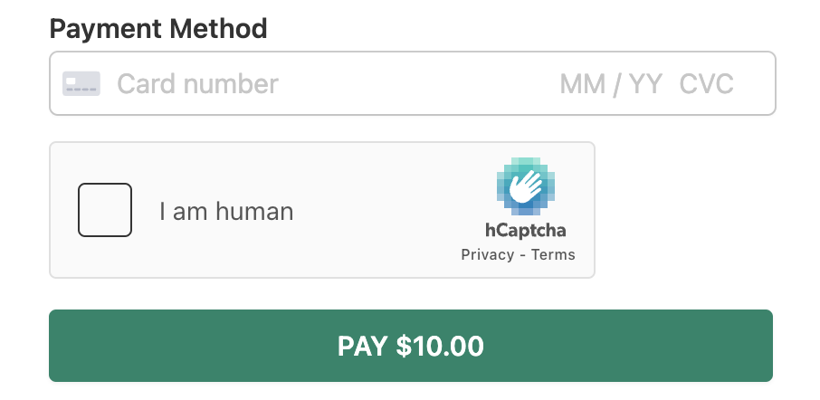Click the credit card icon
This screenshot has height=400, width=820.
(x=81, y=83)
